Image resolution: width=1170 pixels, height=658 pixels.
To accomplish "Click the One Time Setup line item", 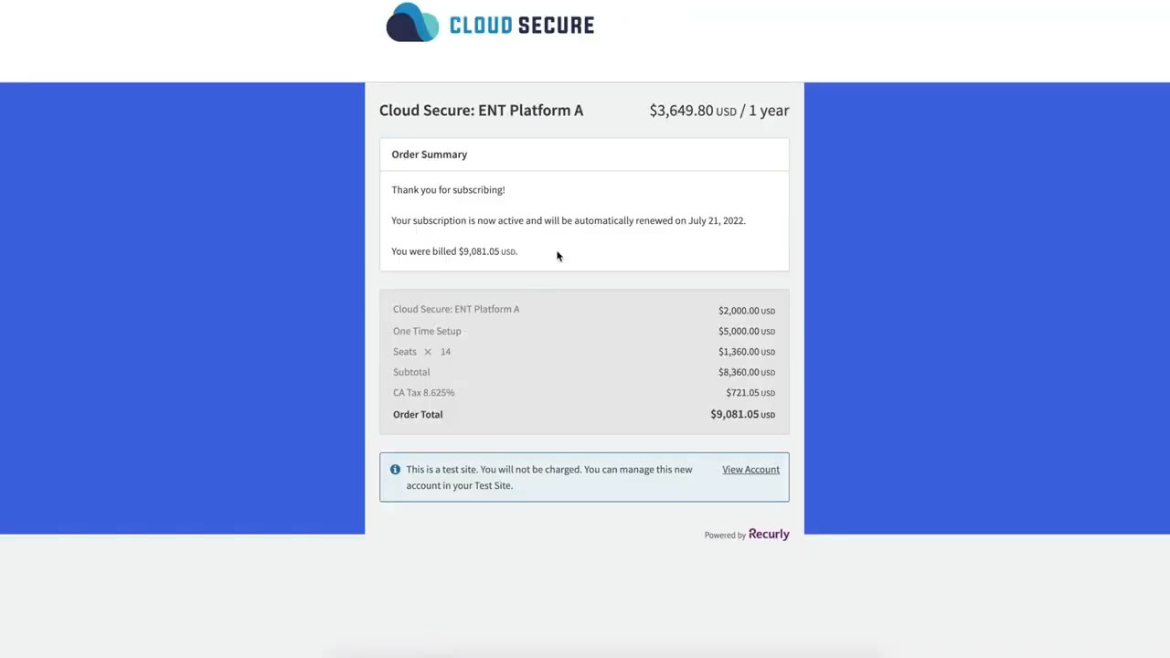I will 427,331.
